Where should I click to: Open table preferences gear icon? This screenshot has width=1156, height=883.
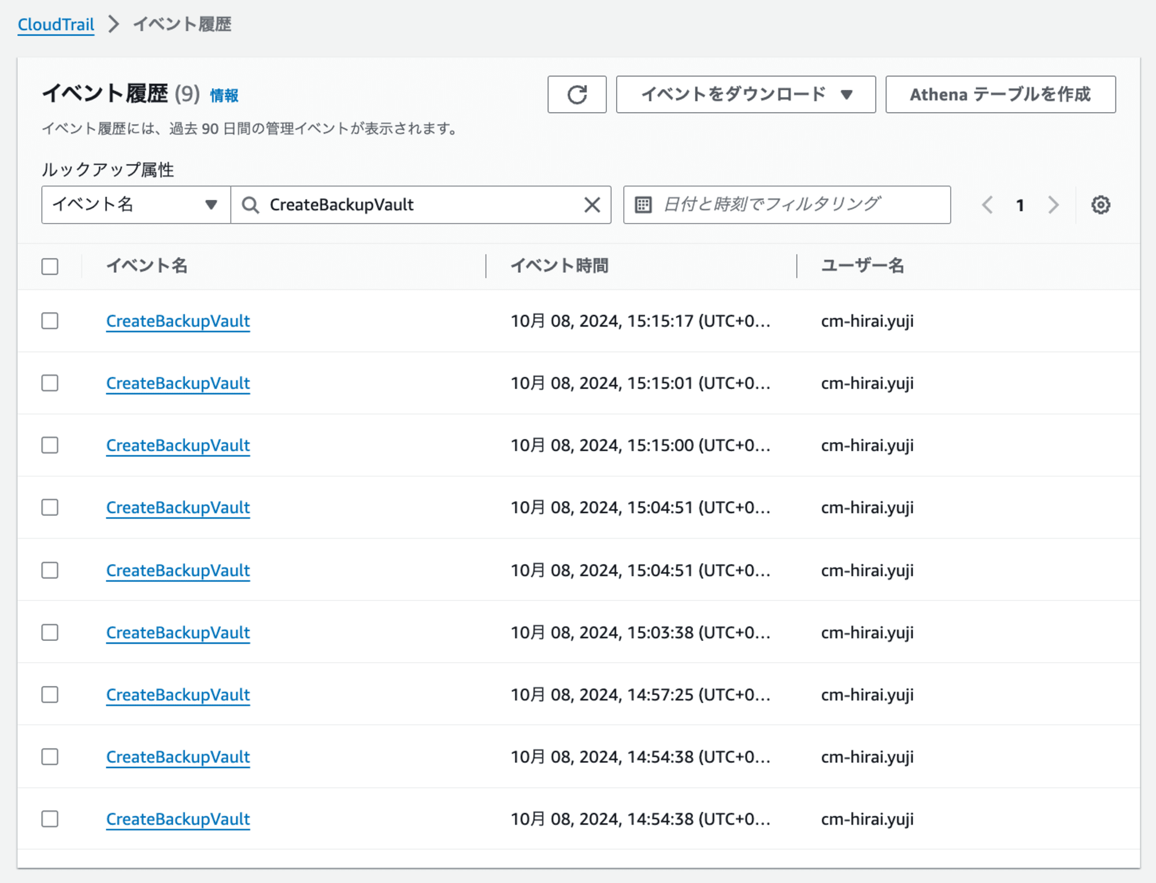[1101, 205]
